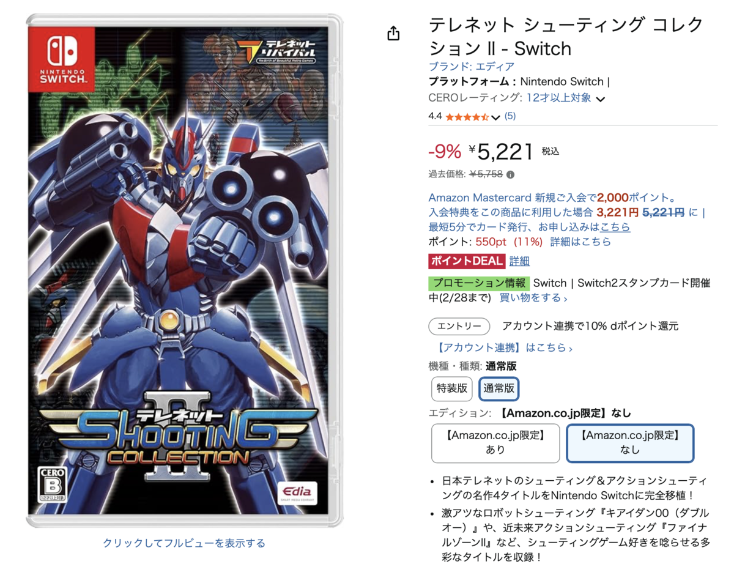734x564 pixels.
Task: Select the 特装版 variant option
Action: point(452,388)
